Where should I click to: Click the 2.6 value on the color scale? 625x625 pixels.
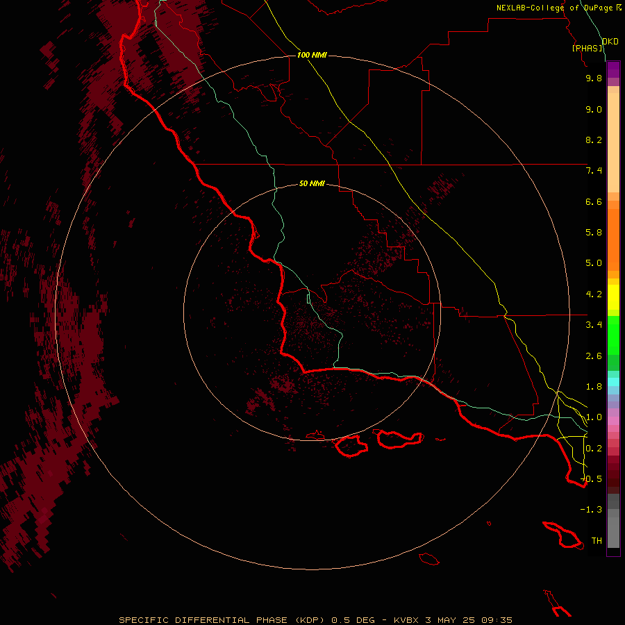pyautogui.click(x=594, y=356)
